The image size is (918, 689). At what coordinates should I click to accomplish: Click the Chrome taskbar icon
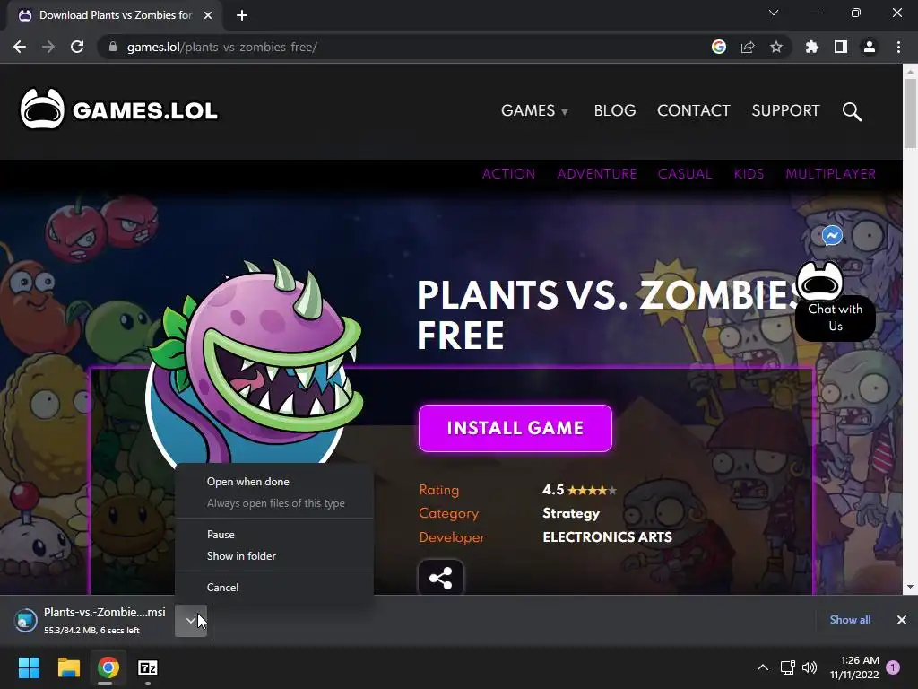pyautogui.click(x=108, y=667)
